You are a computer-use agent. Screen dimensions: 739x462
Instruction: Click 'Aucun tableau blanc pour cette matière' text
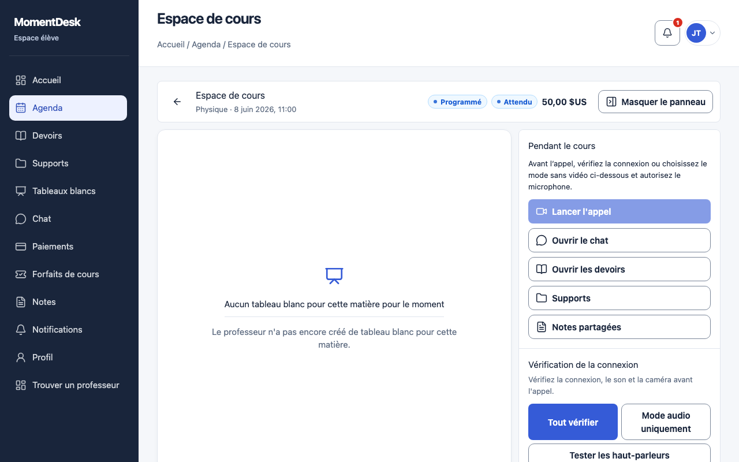(x=334, y=304)
